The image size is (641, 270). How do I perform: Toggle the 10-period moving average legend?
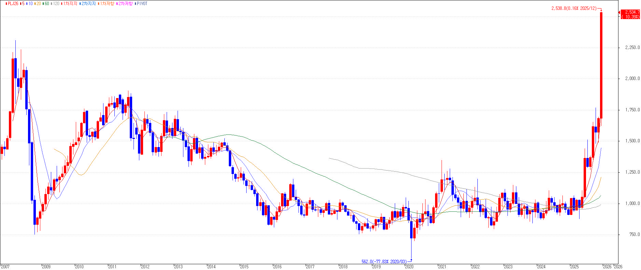click(x=30, y=4)
